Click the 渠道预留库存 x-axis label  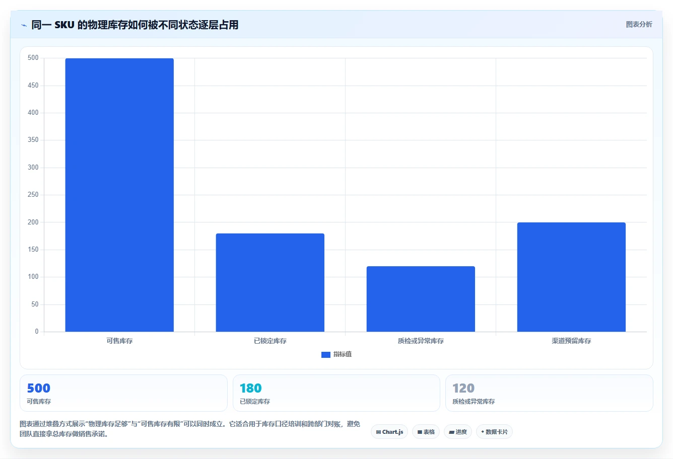pos(571,341)
